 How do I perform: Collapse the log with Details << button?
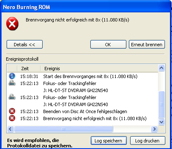(x=24, y=45)
